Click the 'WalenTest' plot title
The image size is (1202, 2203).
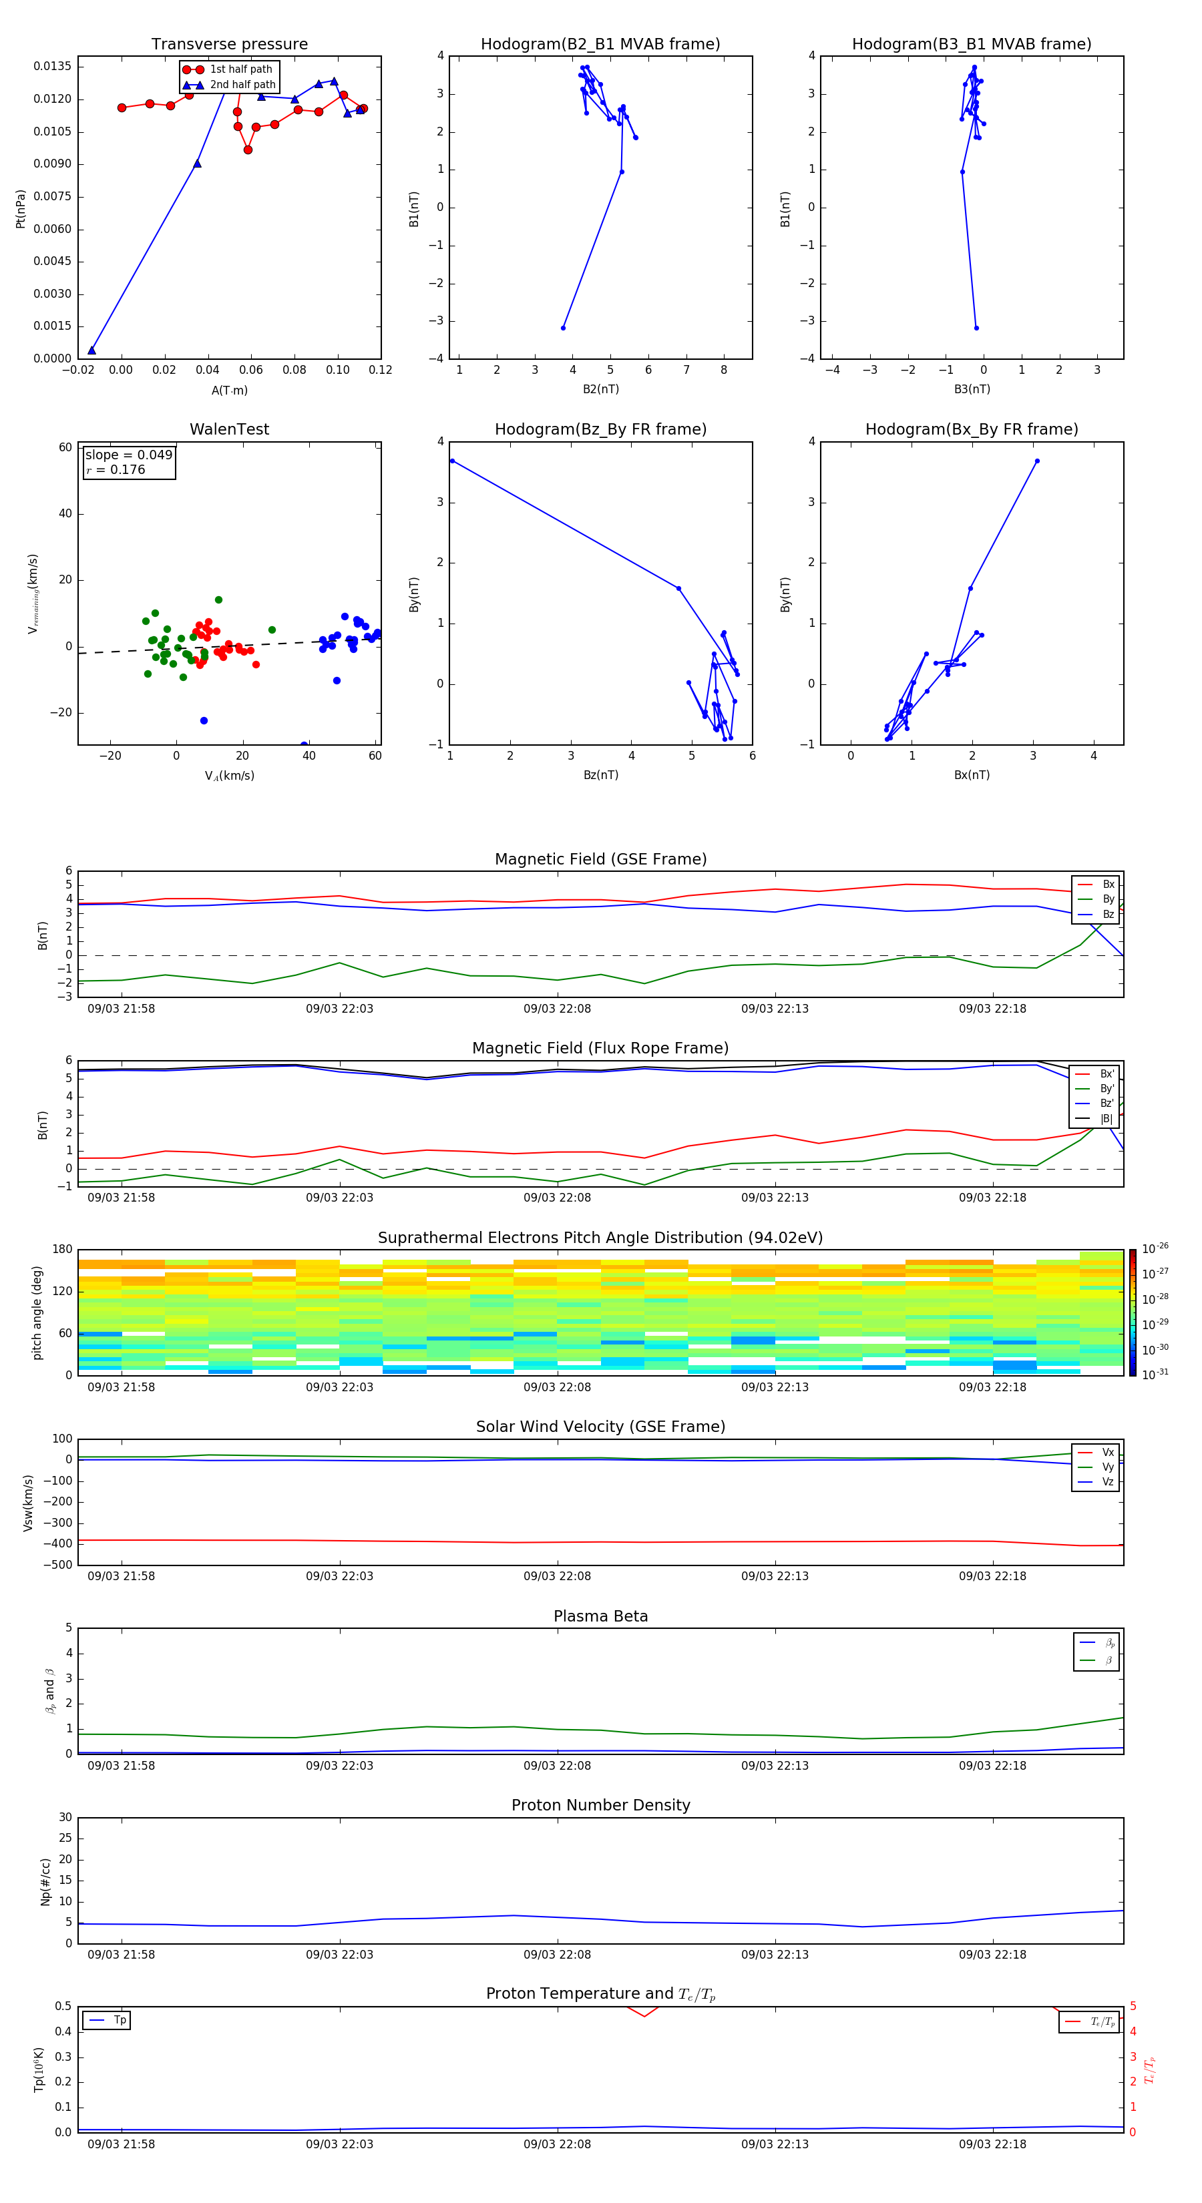(229, 429)
